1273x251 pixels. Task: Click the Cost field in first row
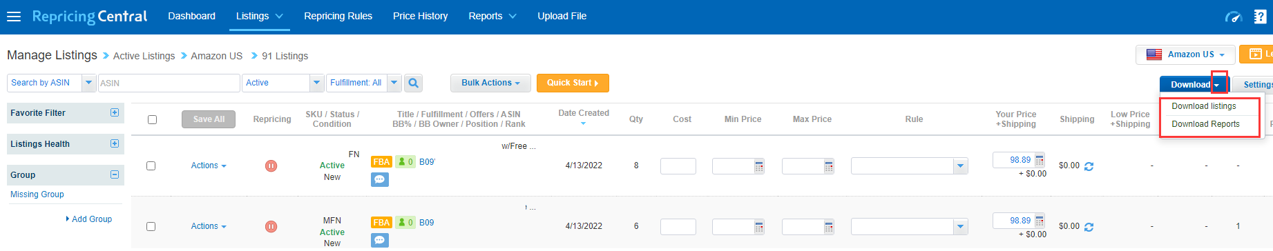tap(678, 166)
